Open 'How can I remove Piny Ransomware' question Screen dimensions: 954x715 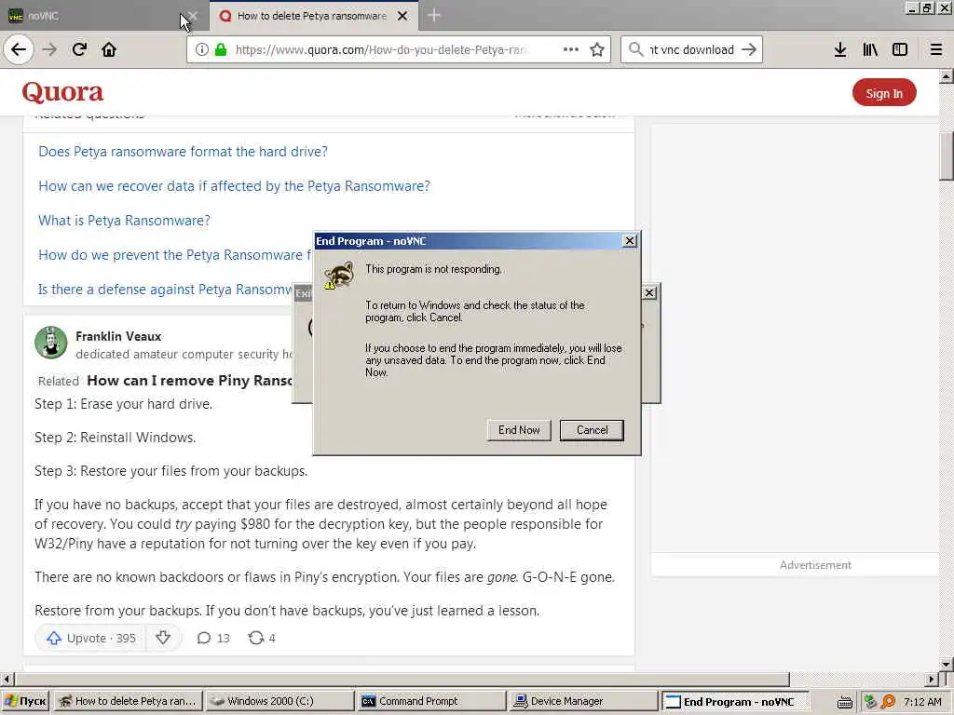tap(190, 381)
